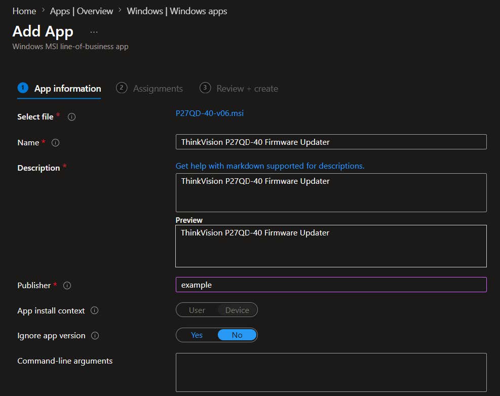Go back to Apps | Overview breadcrumb

[82, 11]
